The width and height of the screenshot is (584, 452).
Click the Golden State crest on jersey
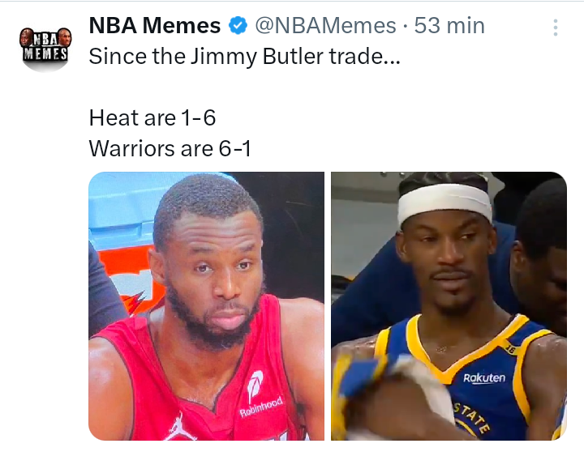(x=470, y=422)
